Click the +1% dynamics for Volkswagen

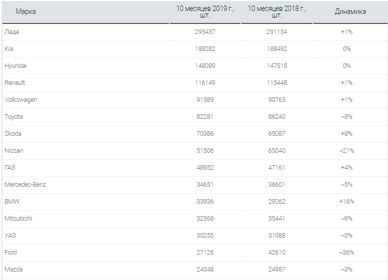point(346,100)
